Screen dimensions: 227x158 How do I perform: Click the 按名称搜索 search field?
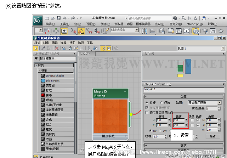pos(57,58)
